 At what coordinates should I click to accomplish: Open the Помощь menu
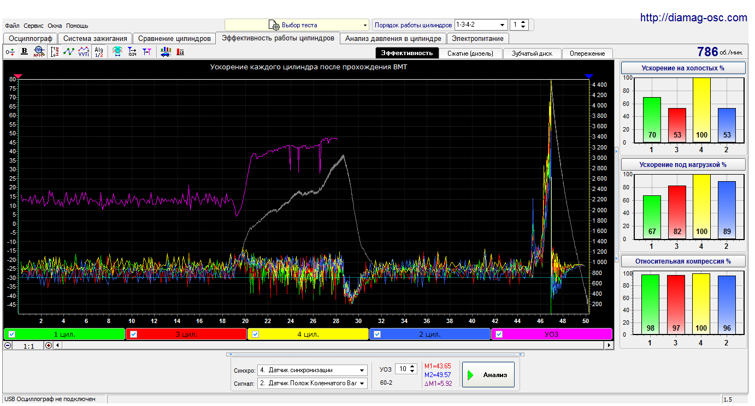(77, 26)
